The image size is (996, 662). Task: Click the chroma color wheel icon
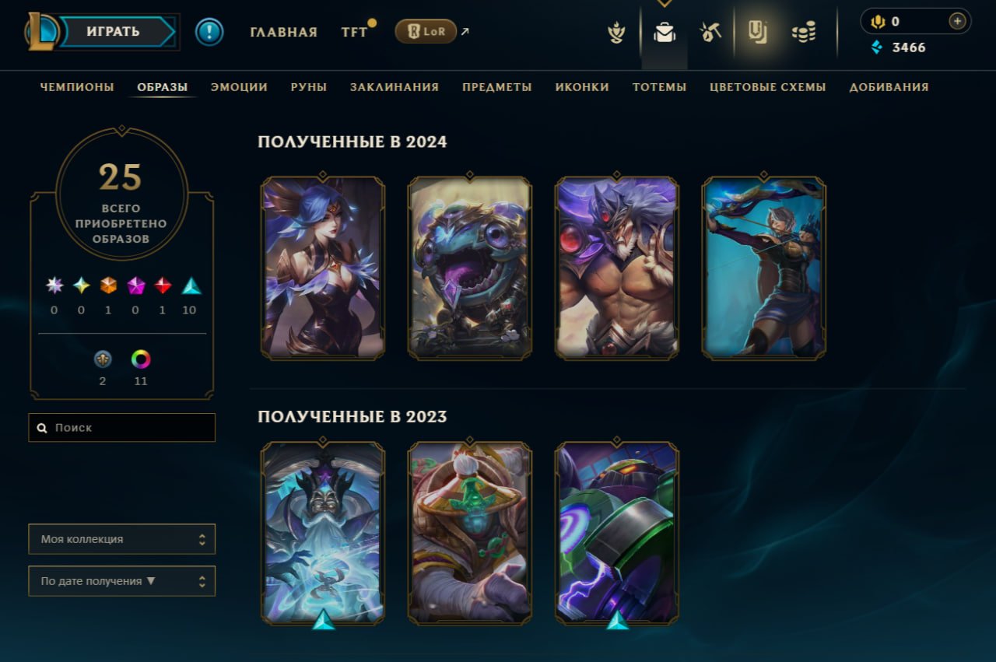click(141, 359)
